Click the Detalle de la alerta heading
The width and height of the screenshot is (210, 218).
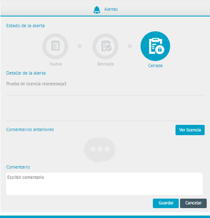coord(26,73)
